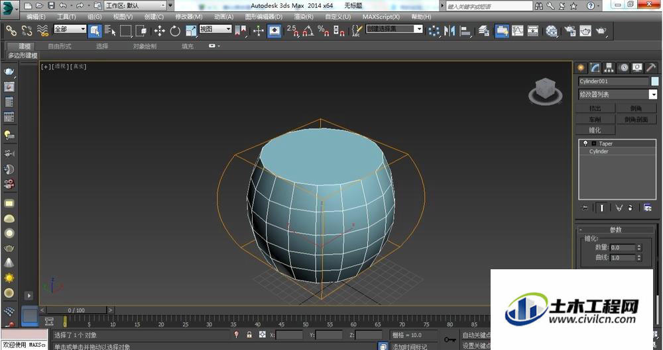Screen dimensions: 663x350
Task: Expand the Quick Access toolbar options arrow
Action: pos(170,6)
